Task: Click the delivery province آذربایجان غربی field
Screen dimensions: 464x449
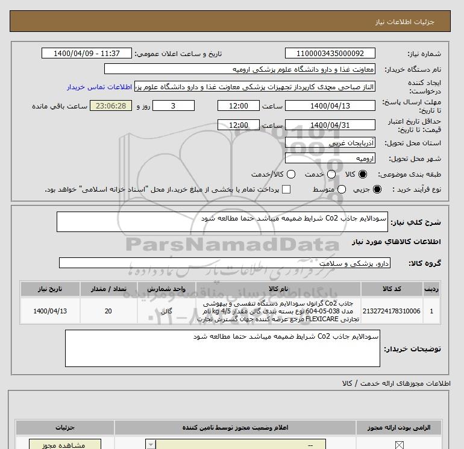Action: point(330,143)
